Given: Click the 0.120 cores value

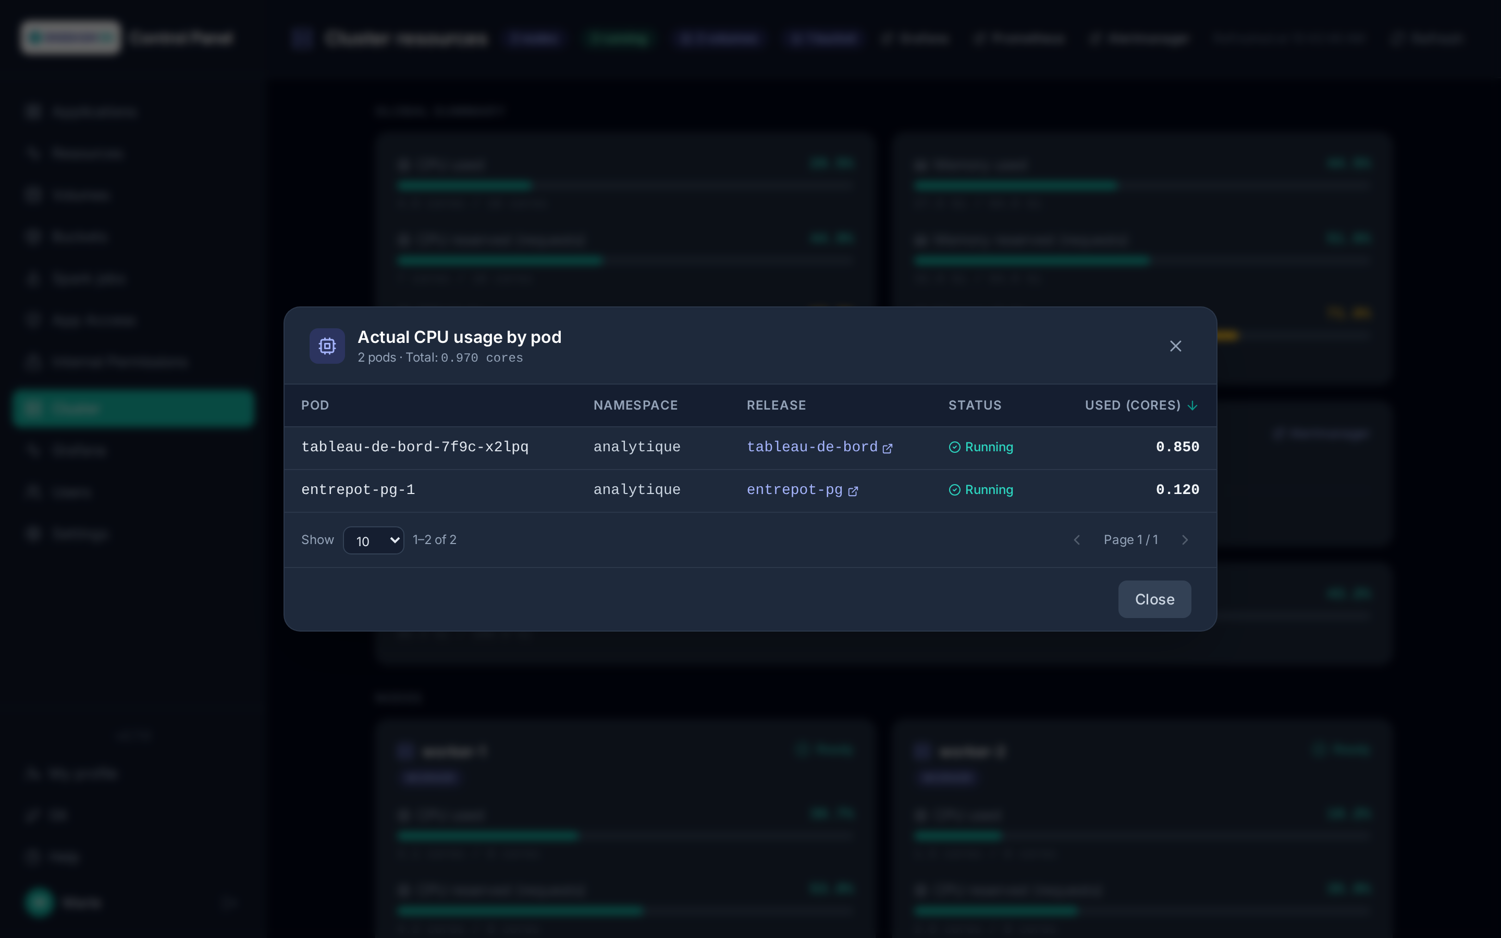Looking at the screenshot, I should click(x=1178, y=489).
